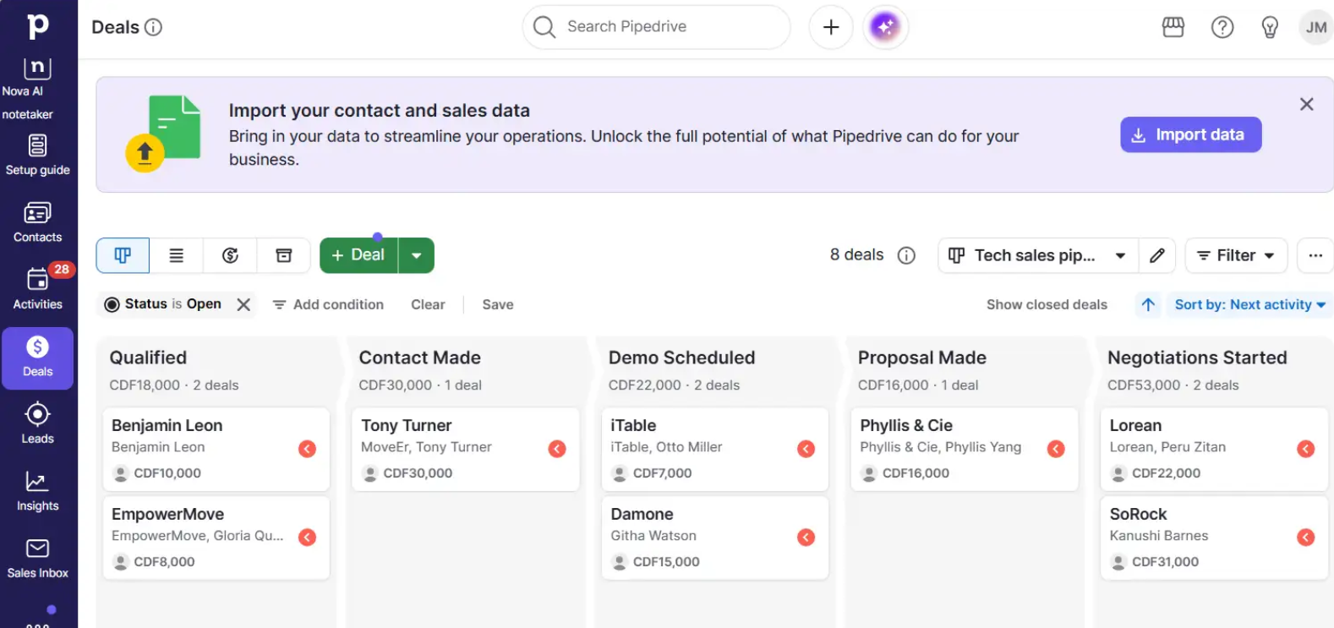The height and width of the screenshot is (628, 1334).
Task: Open the AI assistant sparkle icon
Action: point(885,27)
